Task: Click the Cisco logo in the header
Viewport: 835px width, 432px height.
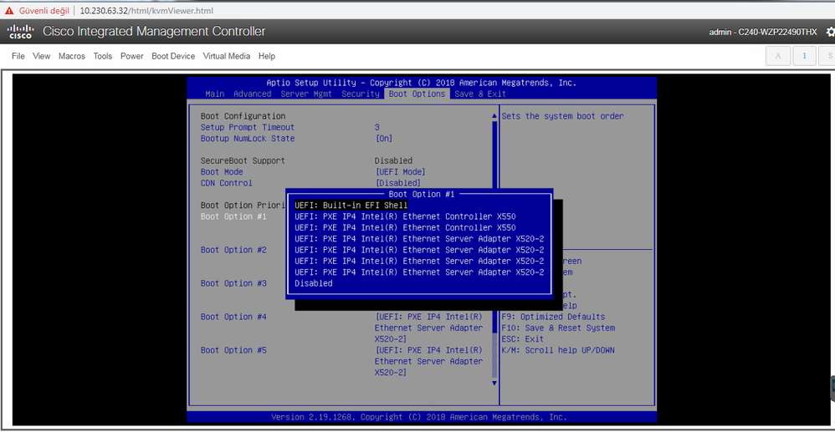Action: (20, 32)
